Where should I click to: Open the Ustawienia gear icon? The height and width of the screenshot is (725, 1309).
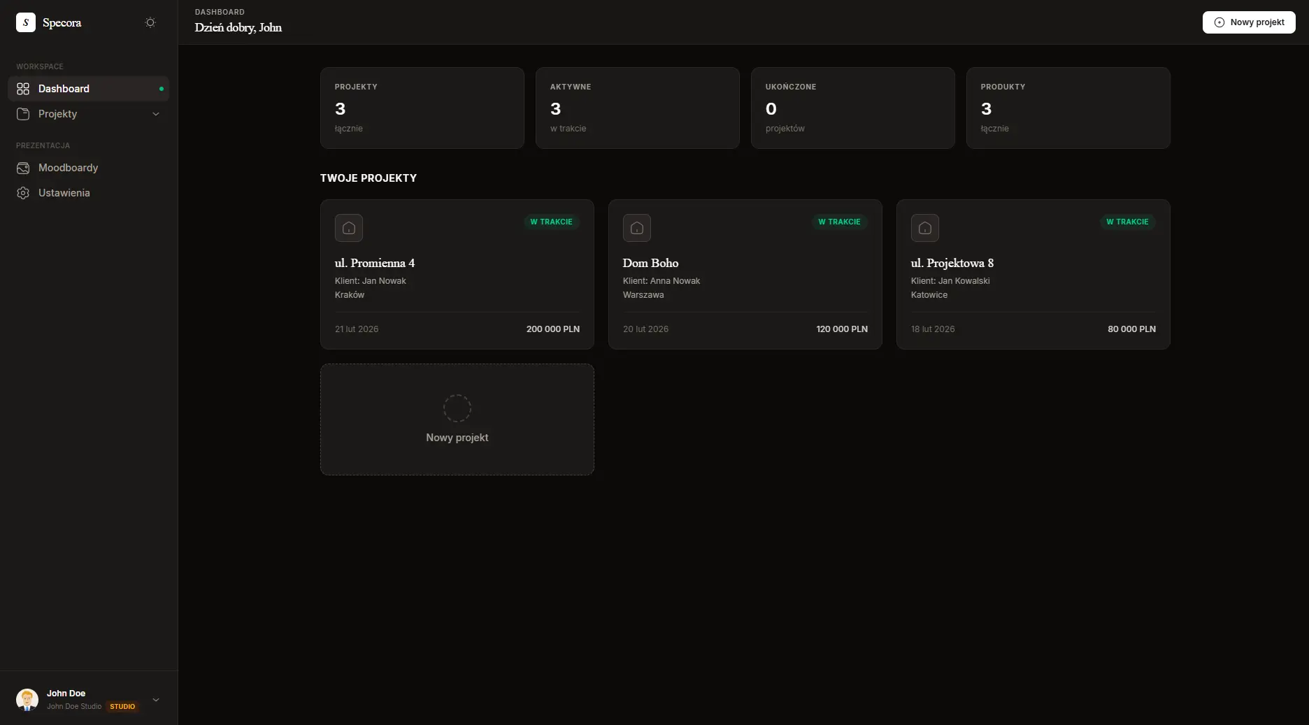coord(23,193)
